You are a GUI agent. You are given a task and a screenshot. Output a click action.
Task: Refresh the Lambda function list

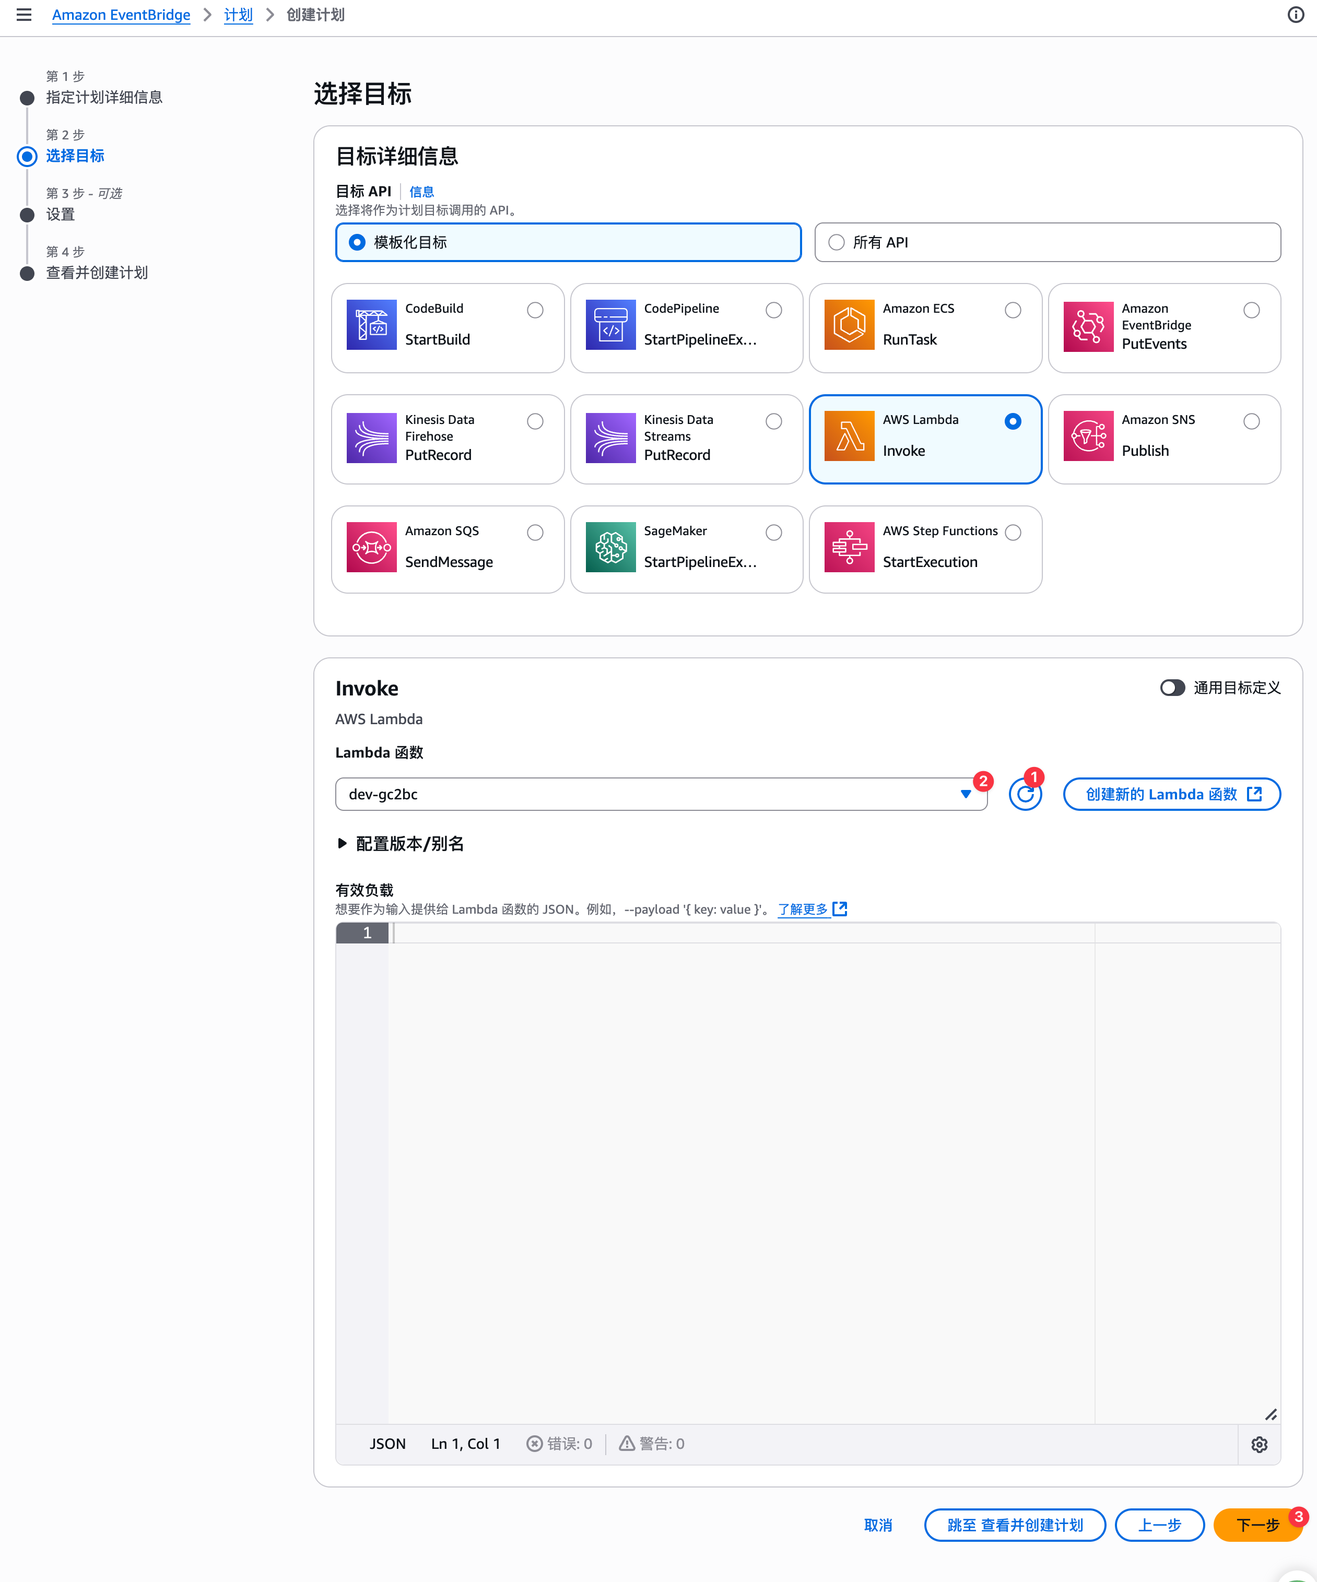(1025, 794)
